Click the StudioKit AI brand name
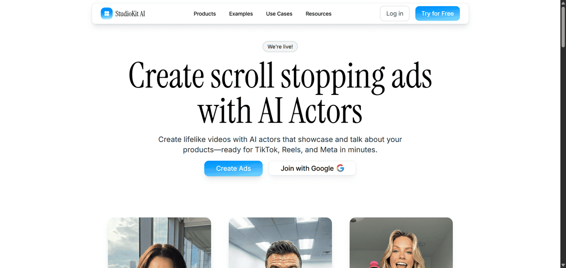This screenshot has width=566, height=268. [130, 14]
